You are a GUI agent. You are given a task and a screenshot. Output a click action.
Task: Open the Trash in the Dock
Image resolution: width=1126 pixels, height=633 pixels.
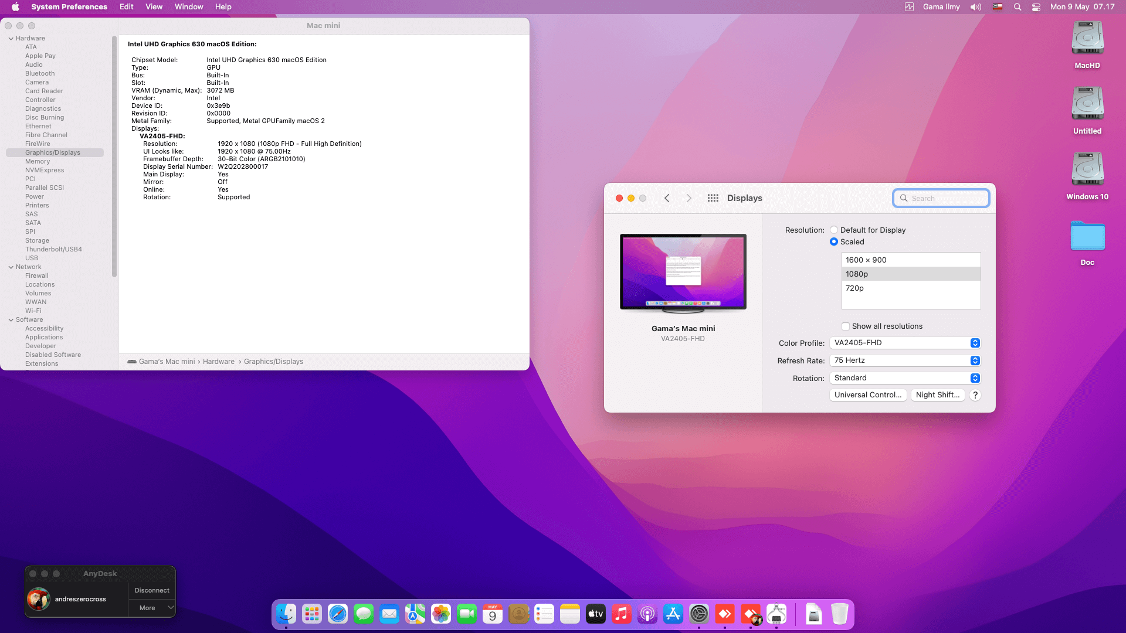[840, 614]
